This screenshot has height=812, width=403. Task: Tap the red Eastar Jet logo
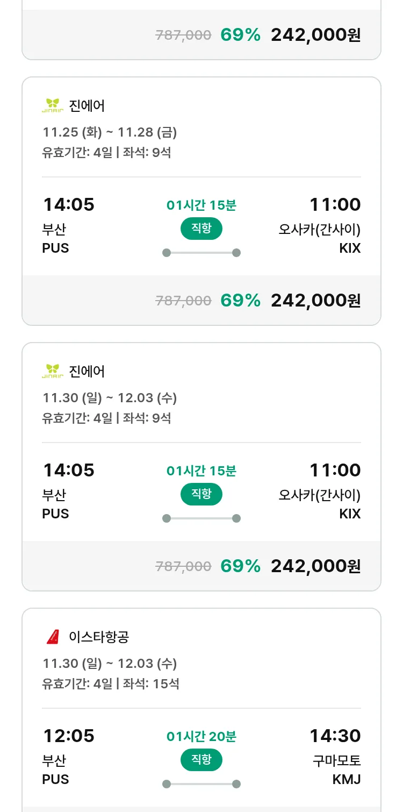[53, 637]
